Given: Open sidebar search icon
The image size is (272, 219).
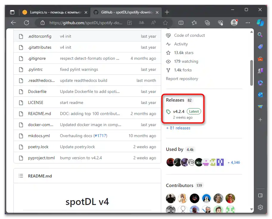Looking at the screenshot, I should (260, 35).
